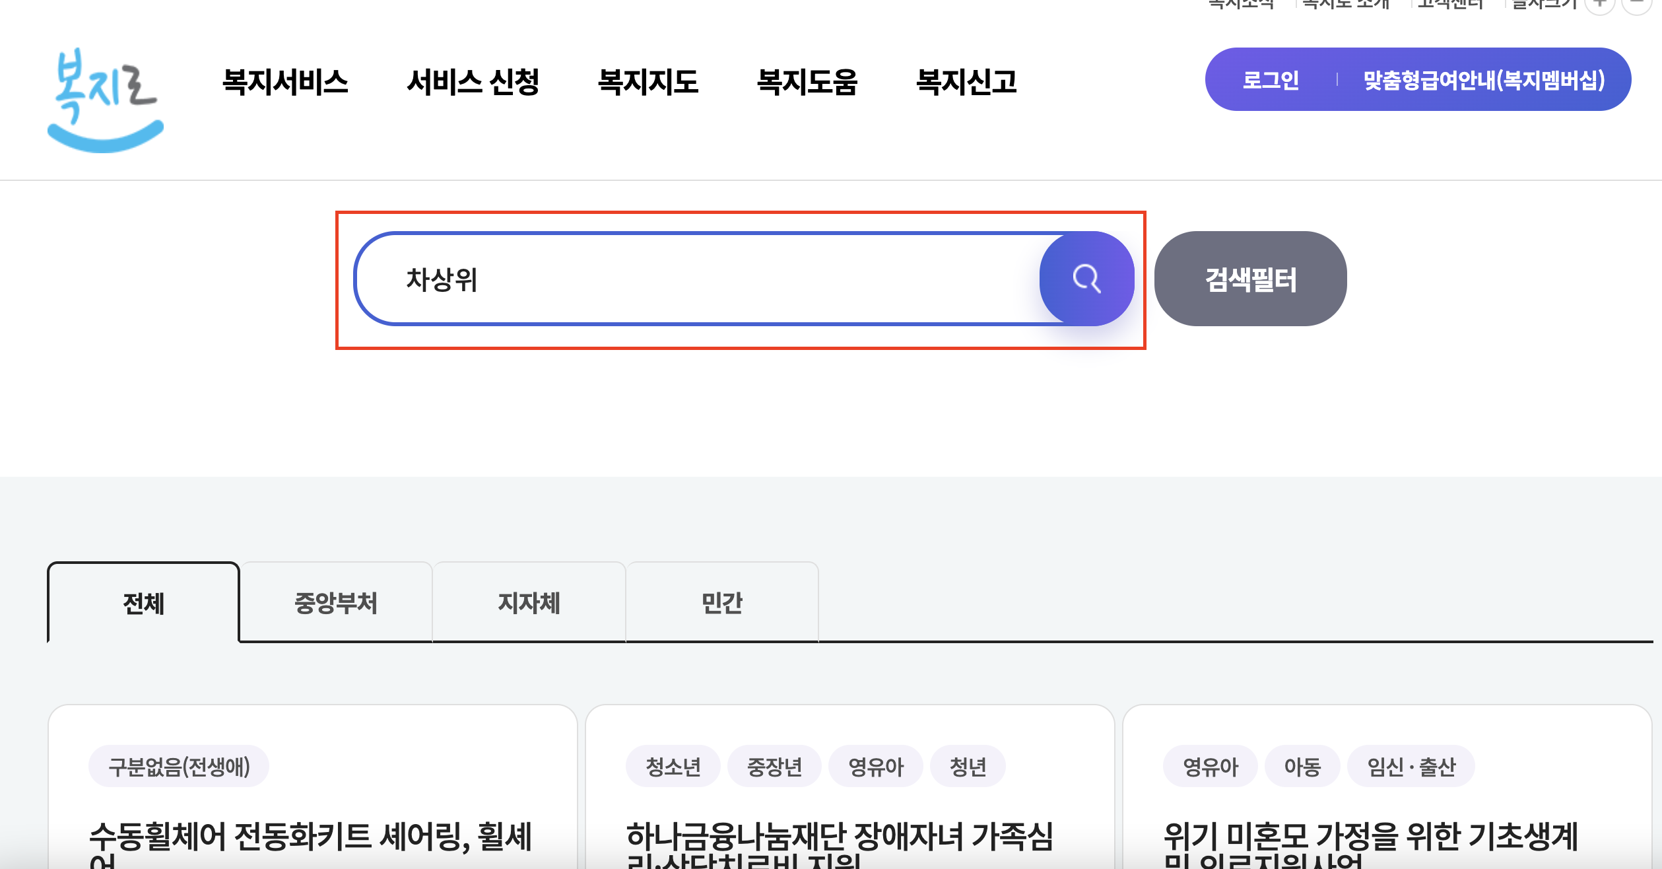1662x869 pixels.
Task: Open the 복지서비스 menu
Action: [x=285, y=82]
